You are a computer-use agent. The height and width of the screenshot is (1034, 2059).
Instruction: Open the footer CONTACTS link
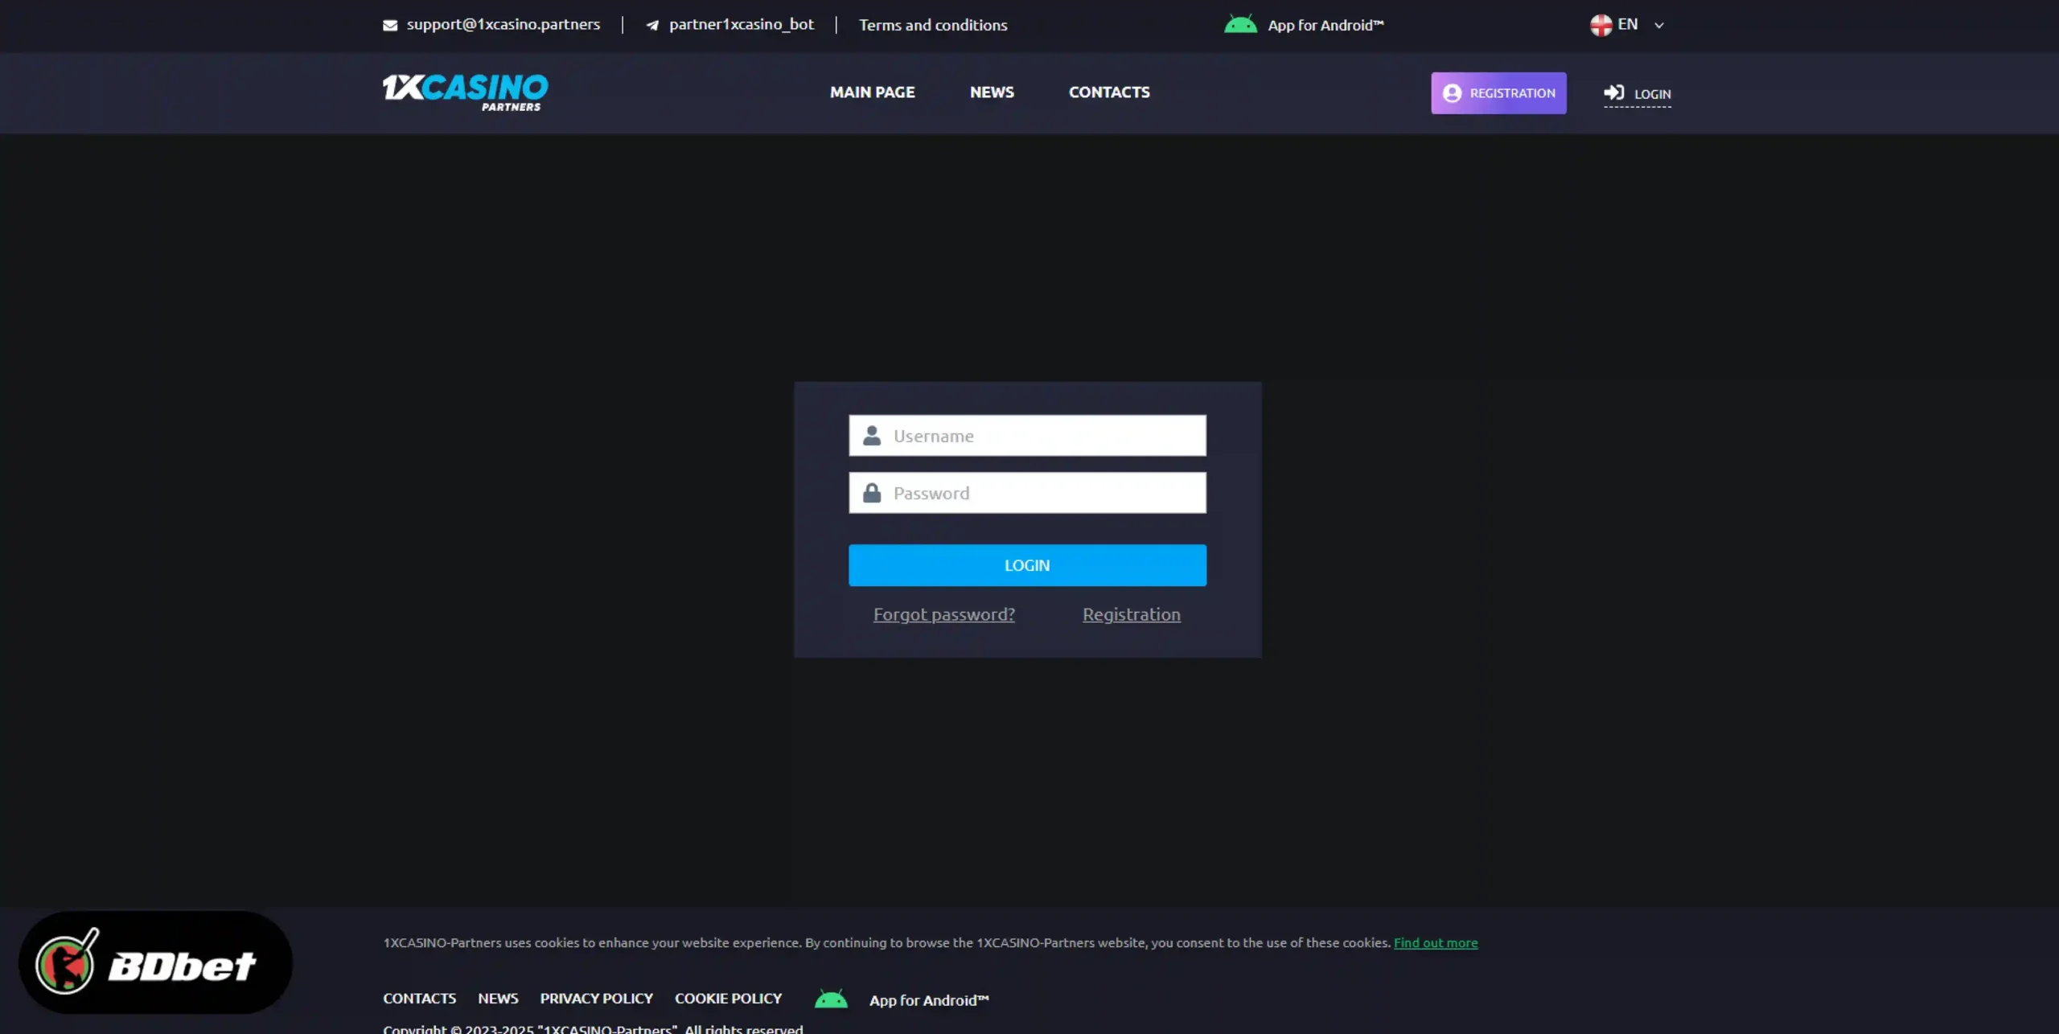coord(419,998)
